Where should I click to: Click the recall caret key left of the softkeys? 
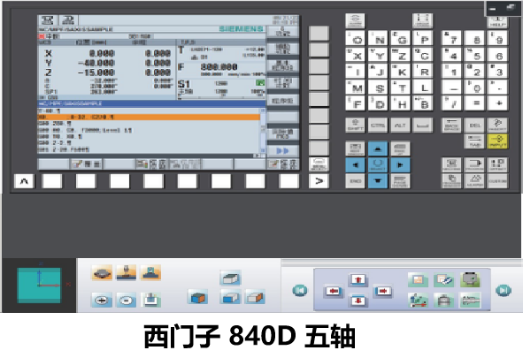(x=24, y=181)
